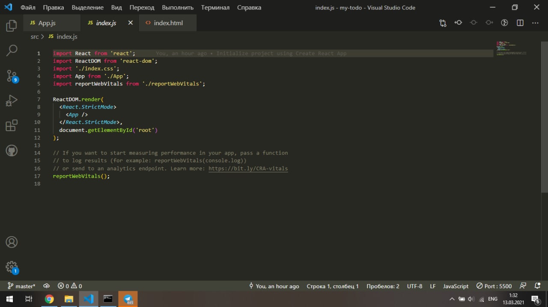Switch ENG input language indicator
This screenshot has width=548, height=307.
point(493,299)
